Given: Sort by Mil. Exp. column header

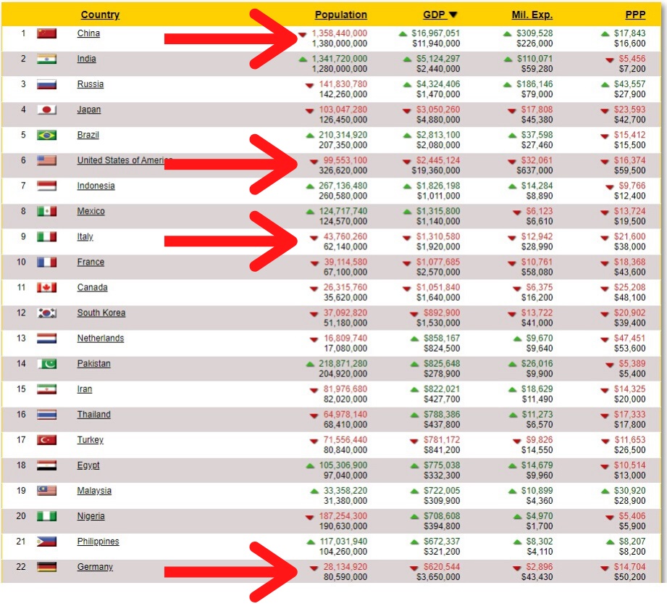Looking at the screenshot, I should [532, 14].
